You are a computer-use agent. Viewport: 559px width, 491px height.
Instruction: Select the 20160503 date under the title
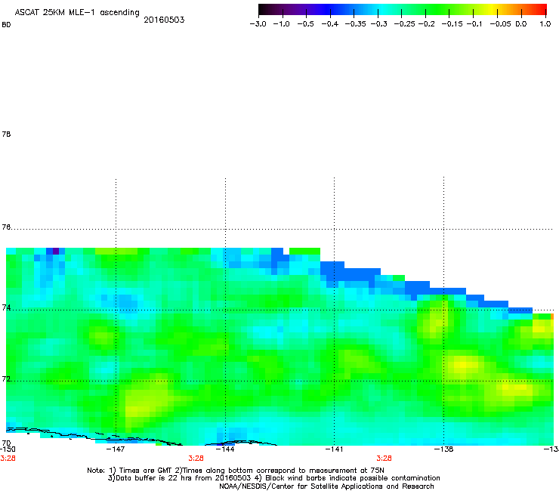164,20
